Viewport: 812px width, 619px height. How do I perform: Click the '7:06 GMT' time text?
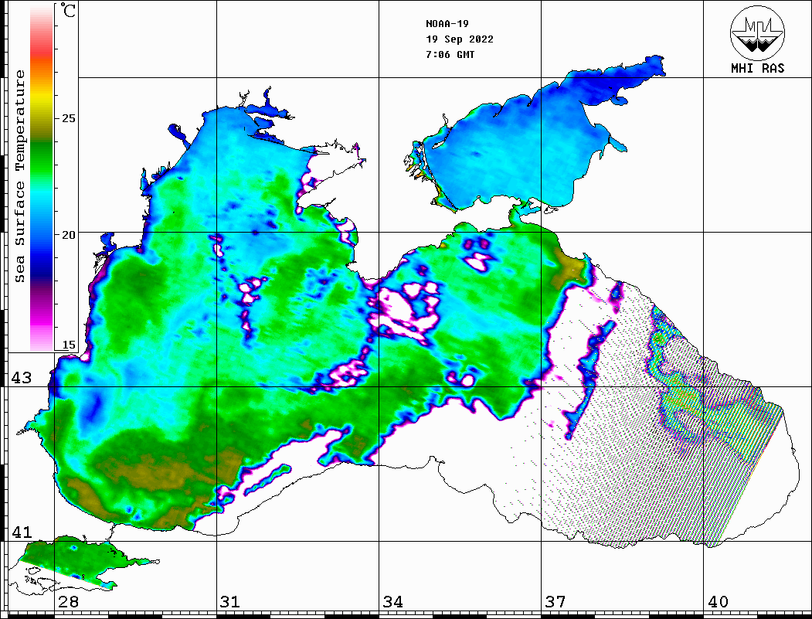450,54
